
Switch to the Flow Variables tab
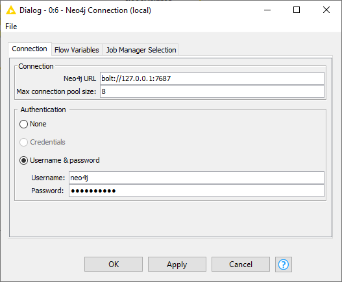click(x=77, y=50)
